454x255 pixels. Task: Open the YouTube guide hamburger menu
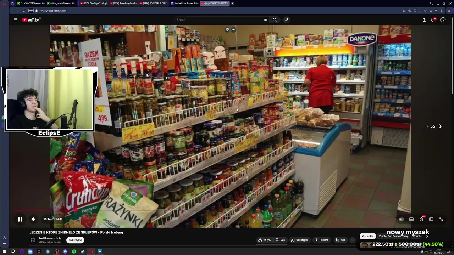[x=16, y=20]
